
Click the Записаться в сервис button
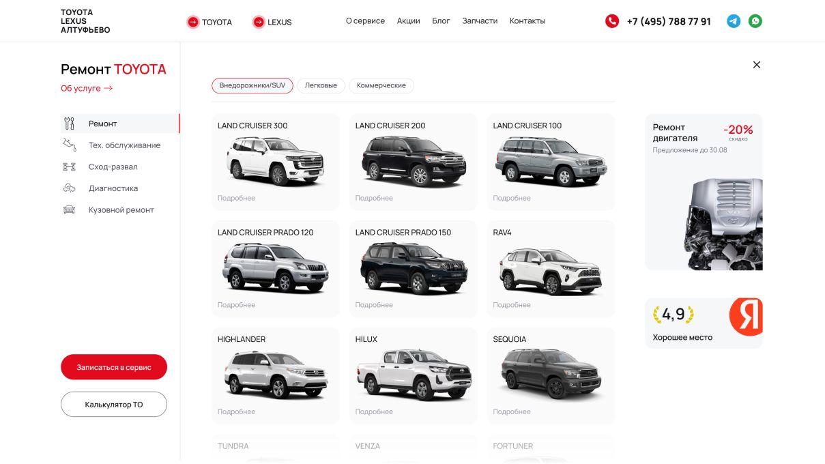[x=113, y=366]
